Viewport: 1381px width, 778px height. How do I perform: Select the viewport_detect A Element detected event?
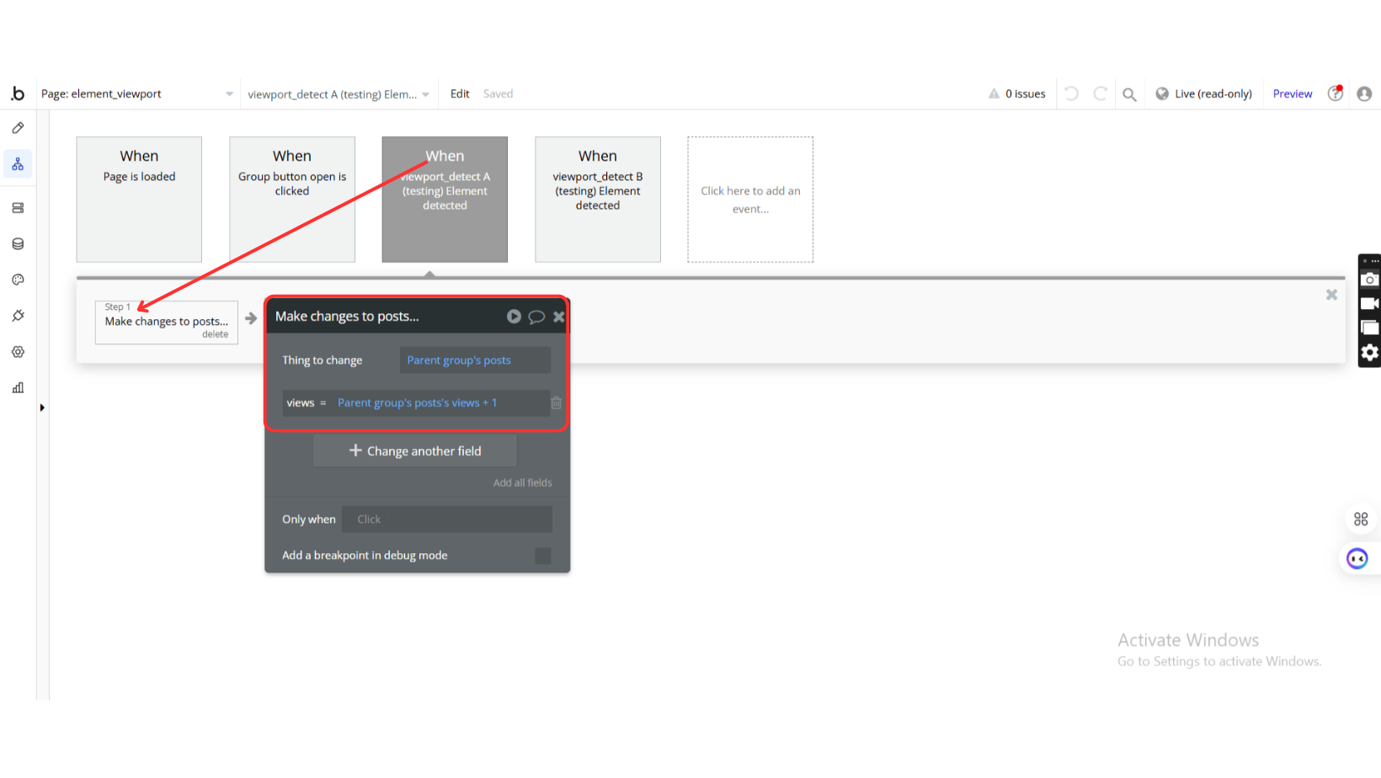(x=445, y=200)
